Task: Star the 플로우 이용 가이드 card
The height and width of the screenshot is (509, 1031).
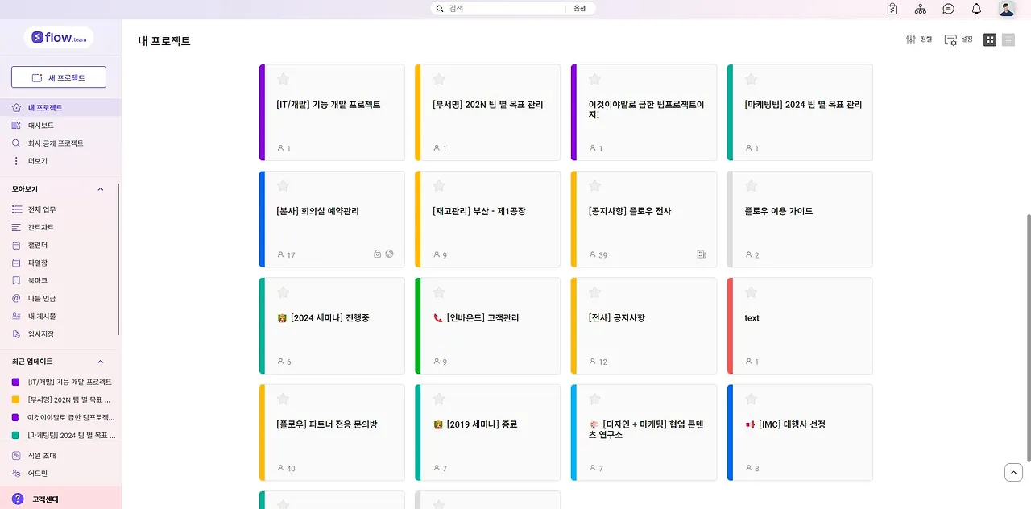Action: 751,186
